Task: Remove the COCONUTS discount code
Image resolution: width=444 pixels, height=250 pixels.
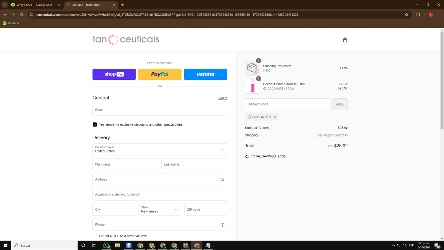Action: click(275, 117)
